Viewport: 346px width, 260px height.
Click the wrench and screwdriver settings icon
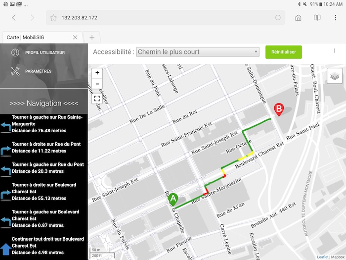tap(15, 71)
